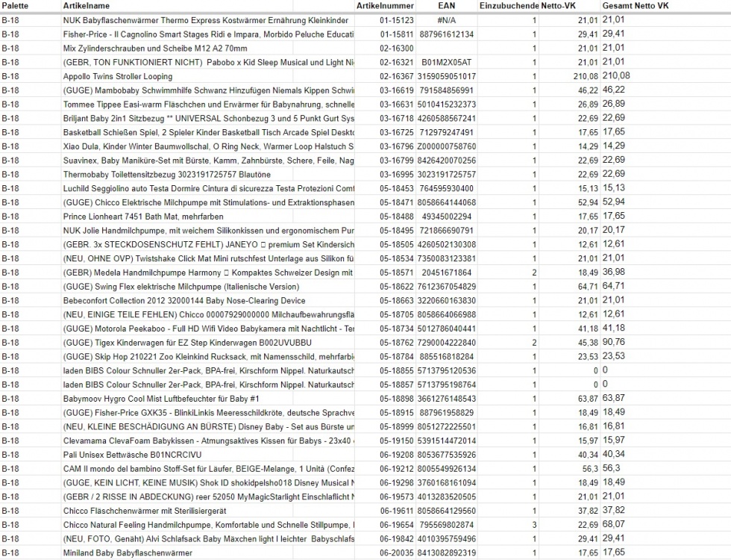Click the Pabobo x Kid Sleep Musical cell

tap(208, 62)
